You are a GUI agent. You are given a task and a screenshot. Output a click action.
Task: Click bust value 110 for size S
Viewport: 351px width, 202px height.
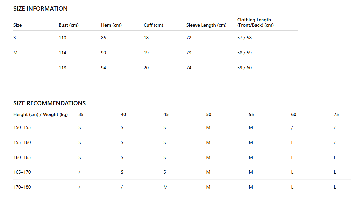63,38
